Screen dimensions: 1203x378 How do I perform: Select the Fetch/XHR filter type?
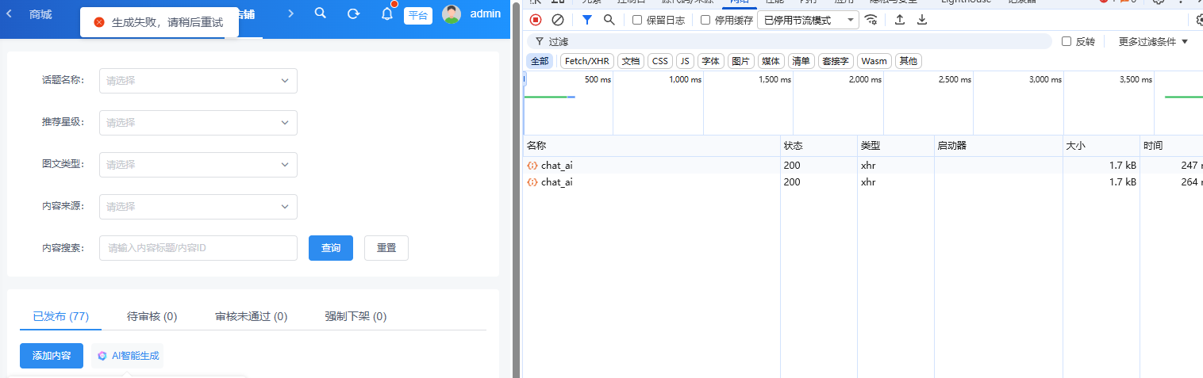587,61
